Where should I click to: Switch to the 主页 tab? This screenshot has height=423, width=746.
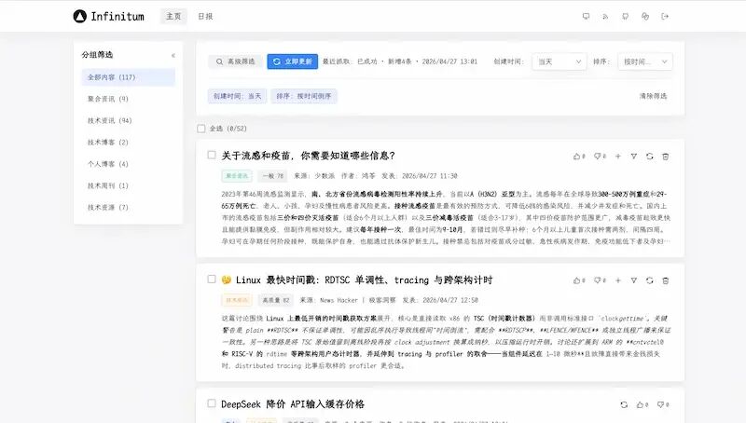tap(173, 16)
